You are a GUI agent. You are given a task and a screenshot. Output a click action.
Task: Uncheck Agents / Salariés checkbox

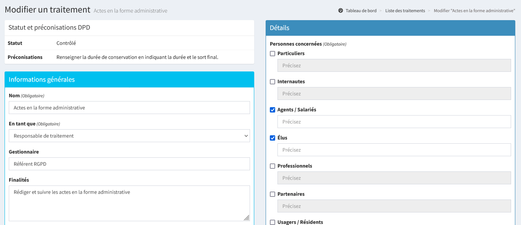point(273,110)
